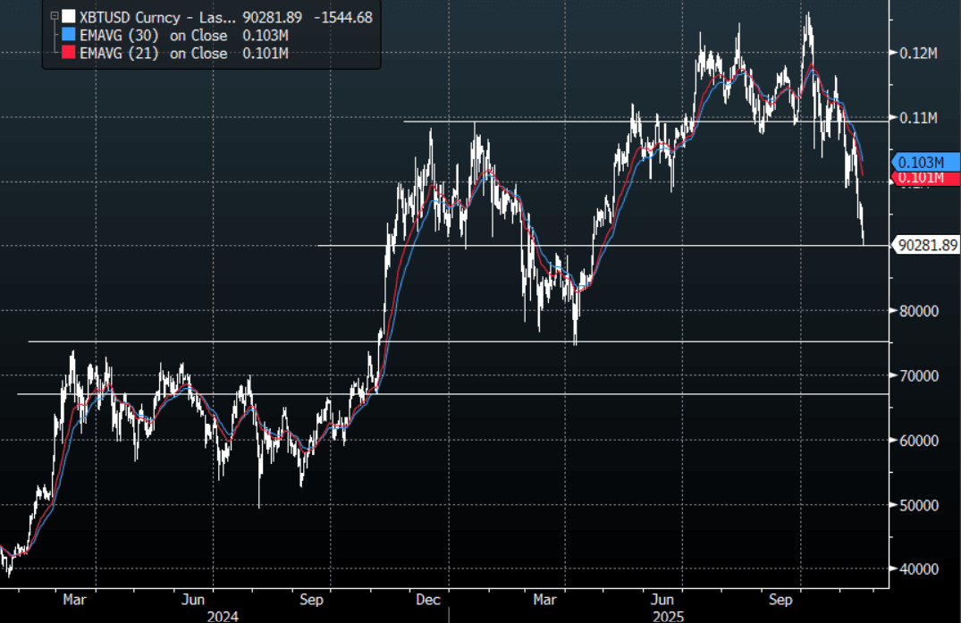The width and height of the screenshot is (961, 623).
Task: Click the 2025 year label on time axis
Action: (x=662, y=615)
